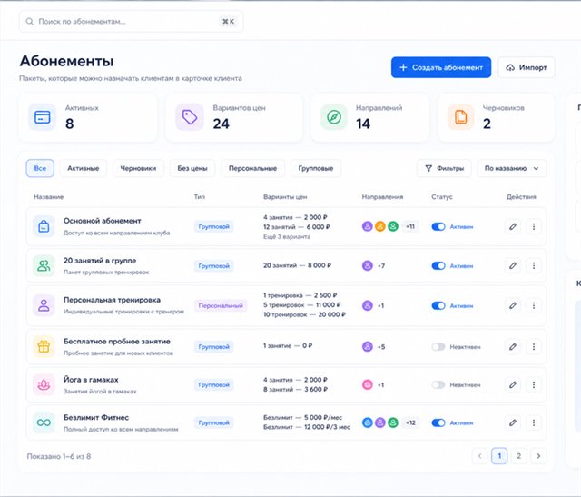Click the ⌘K shortcut badge
This screenshot has width=581, height=497.
pos(228,22)
